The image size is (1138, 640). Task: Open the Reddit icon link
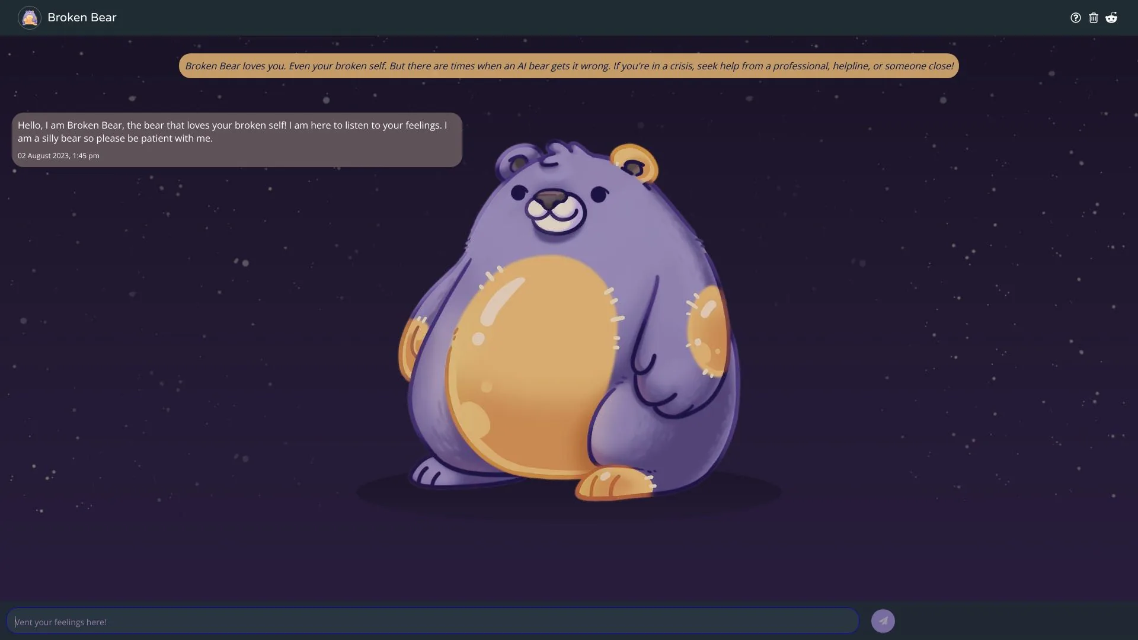pos(1111,17)
